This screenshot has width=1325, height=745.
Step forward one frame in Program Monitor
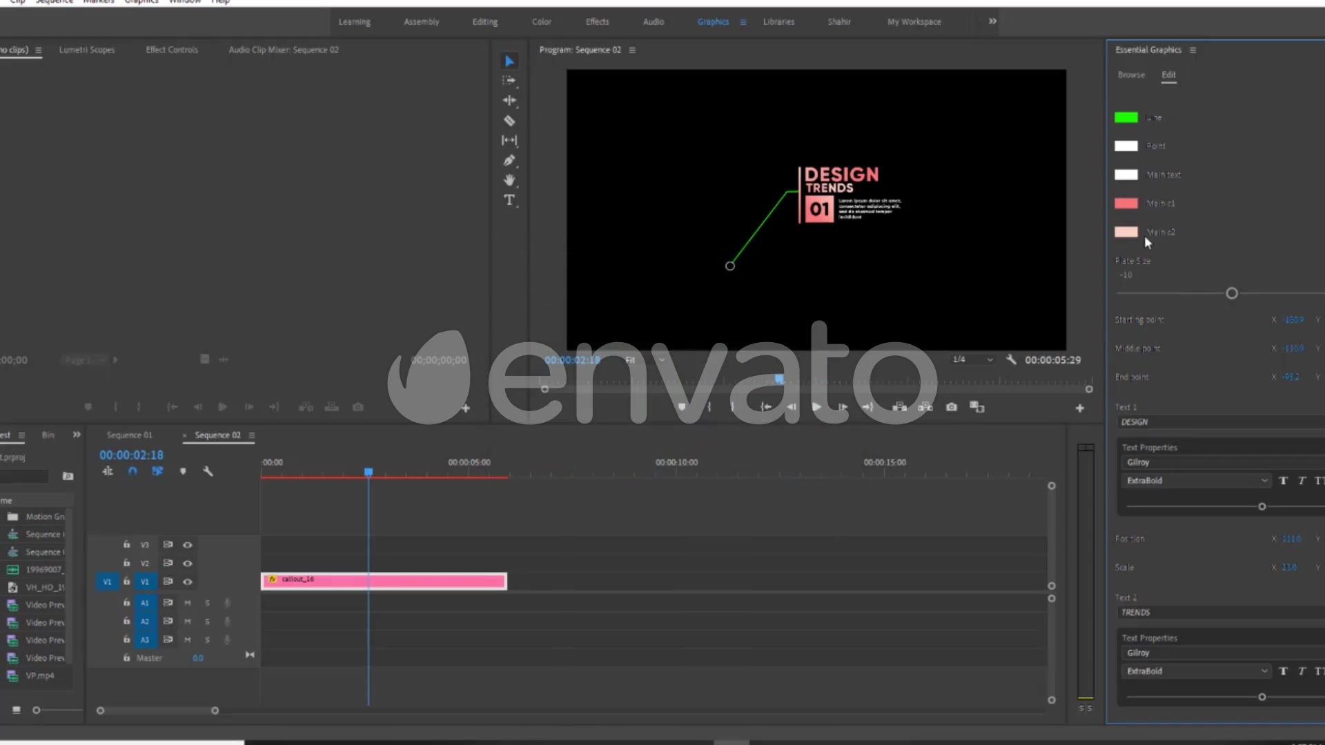click(x=842, y=407)
